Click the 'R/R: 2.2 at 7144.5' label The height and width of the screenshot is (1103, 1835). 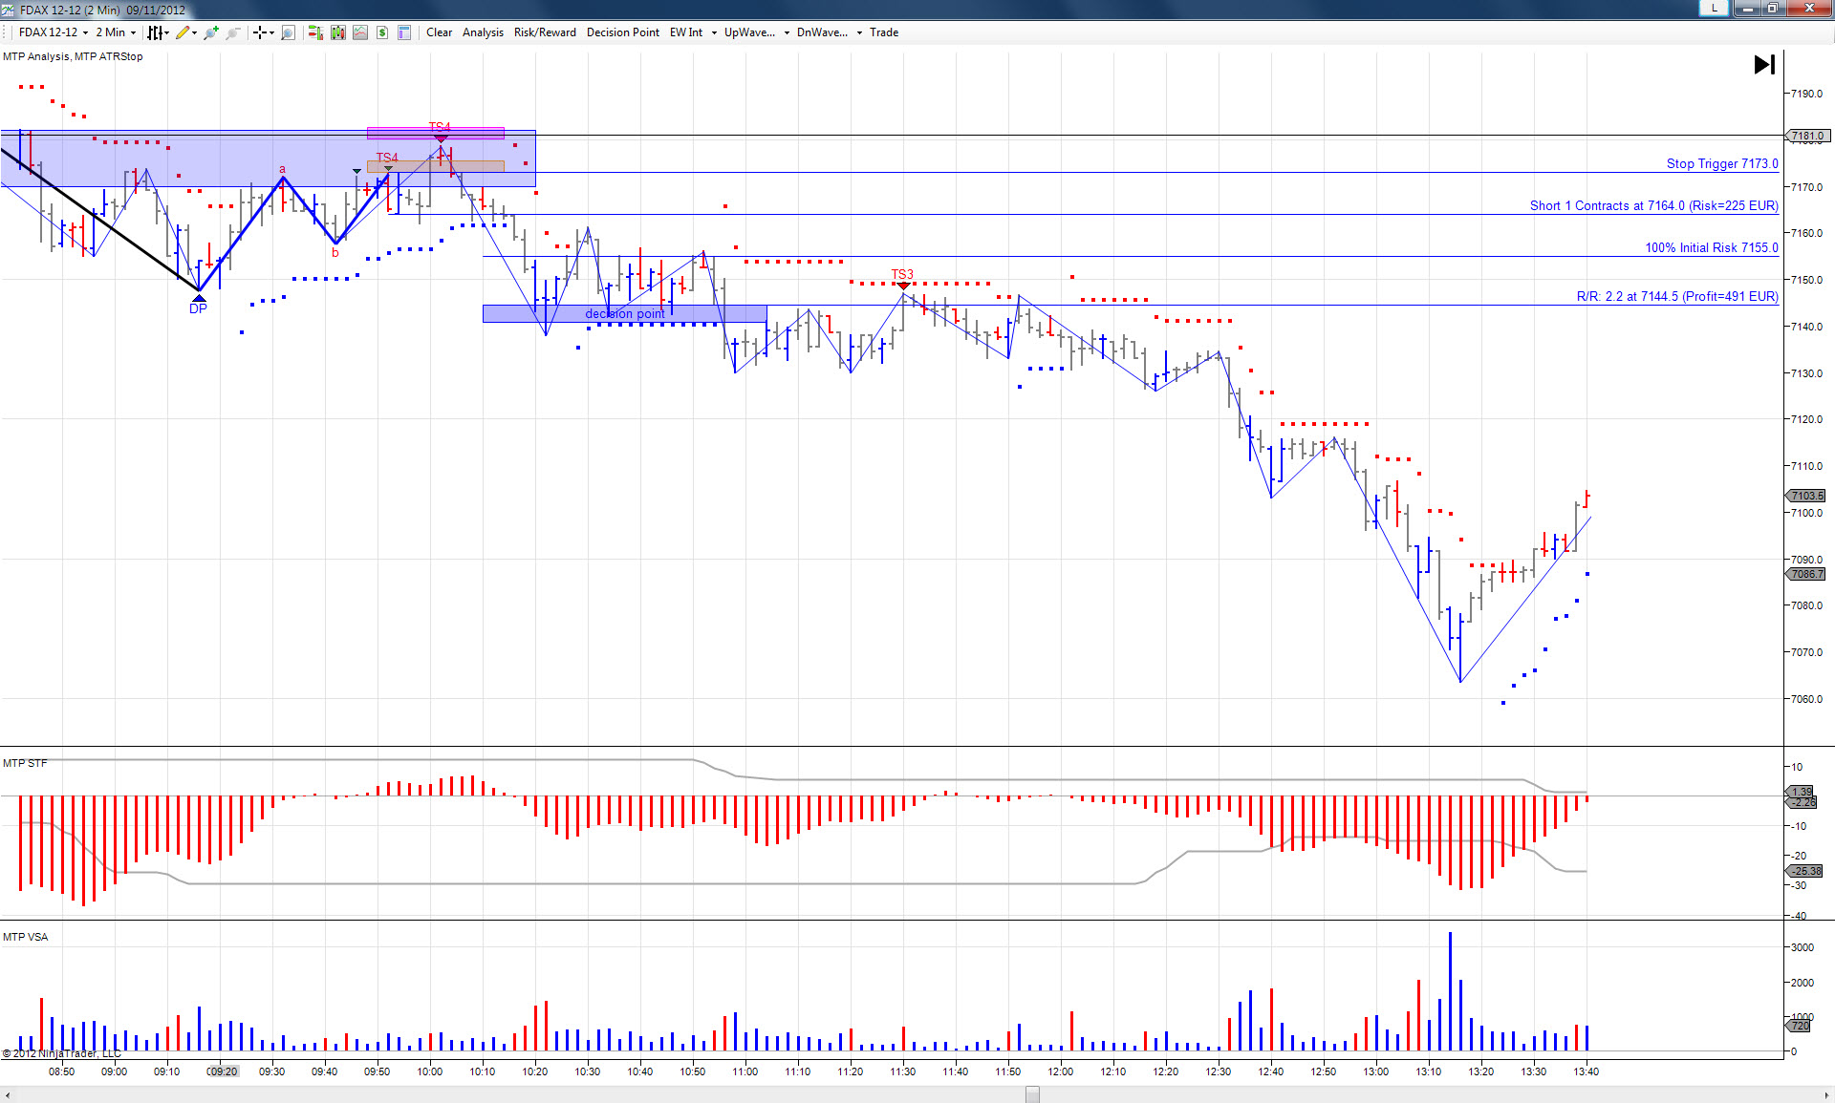(x=1677, y=297)
